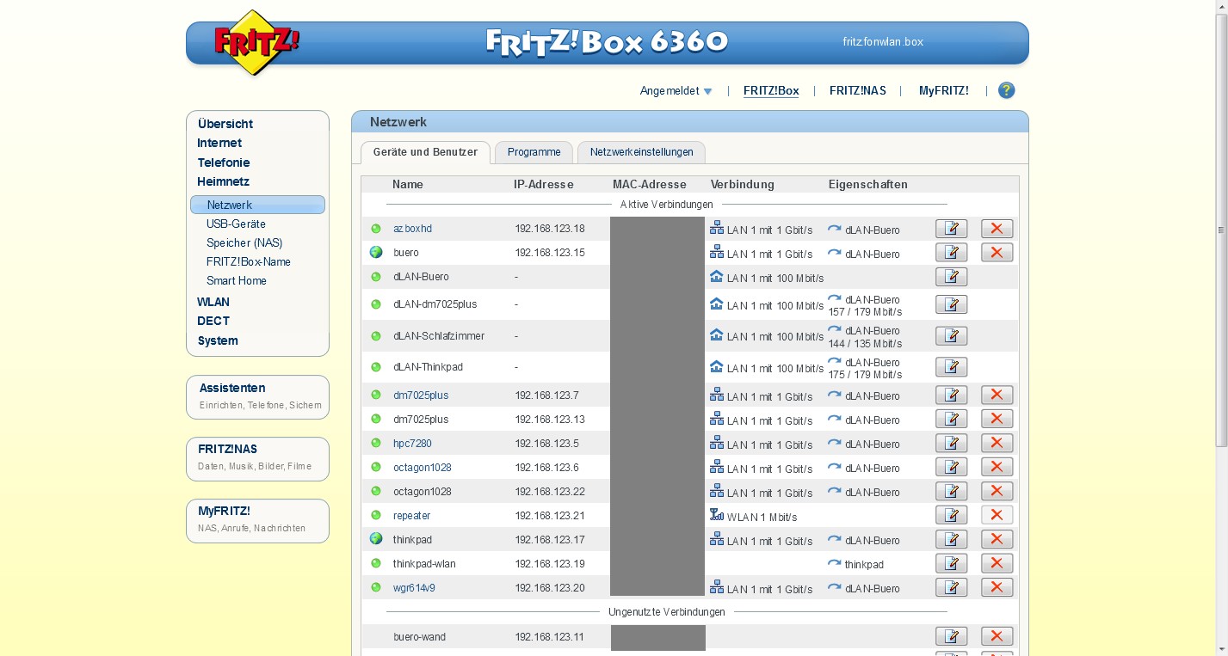Click the fritz.fonwlan.box hostname text
Image resolution: width=1228 pixels, height=656 pixels.
pos(883,41)
